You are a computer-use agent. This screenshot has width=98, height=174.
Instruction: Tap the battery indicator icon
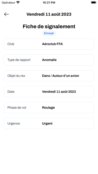click(93, 2)
